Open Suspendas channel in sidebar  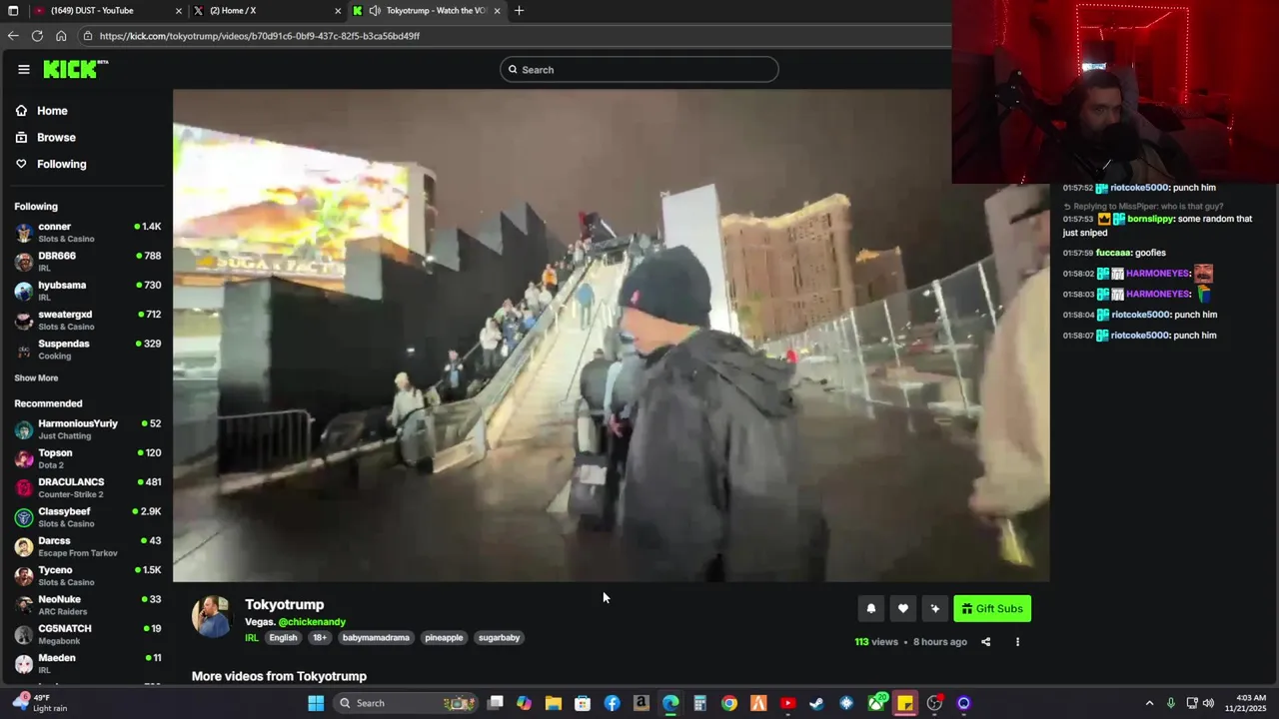tap(88, 350)
